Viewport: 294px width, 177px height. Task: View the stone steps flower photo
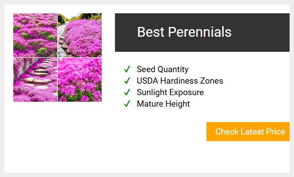pos(35,80)
